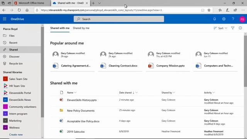Open the Elevareskills Portal library
The width and height of the screenshot is (247, 139).
(20, 93)
